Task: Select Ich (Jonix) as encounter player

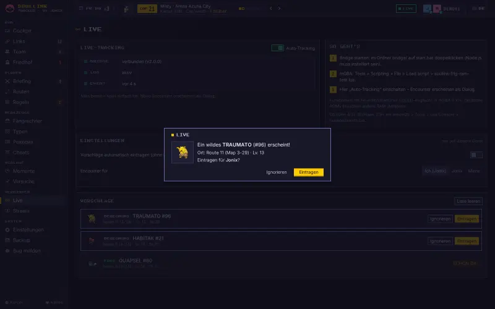Action: coord(435,171)
